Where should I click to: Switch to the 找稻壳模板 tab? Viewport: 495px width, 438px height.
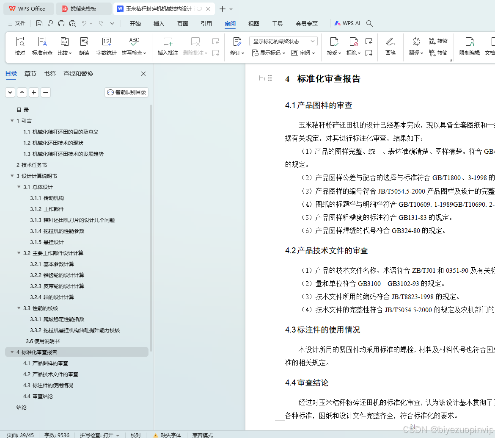[x=83, y=9]
